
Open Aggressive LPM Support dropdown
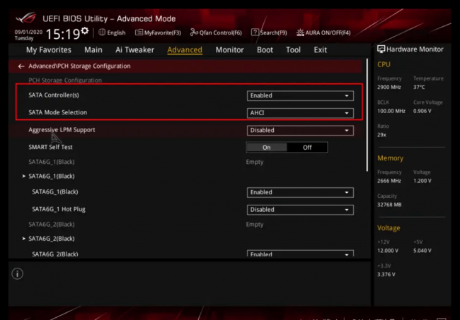(x=300, y=130)
